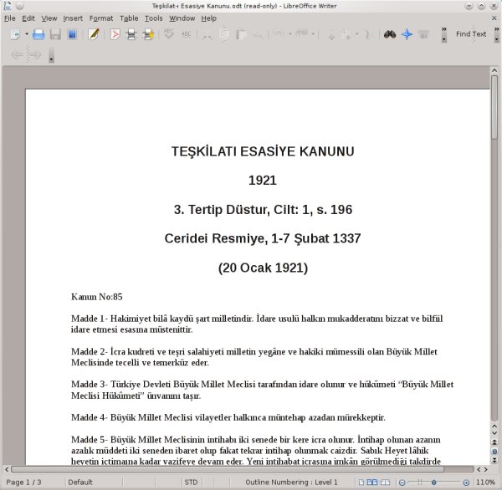The width and height of the screenshot is (502, 490).
Task: Open the Window menu
Action: coord(182,18)
